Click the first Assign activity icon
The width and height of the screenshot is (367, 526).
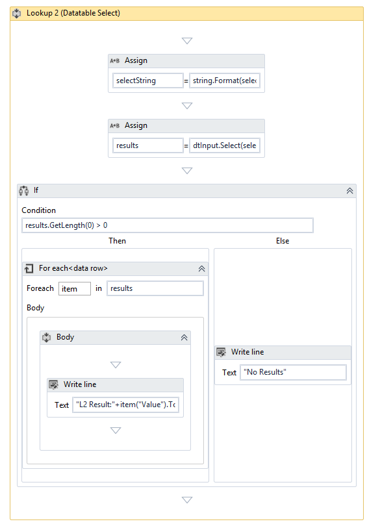point(115,61)
